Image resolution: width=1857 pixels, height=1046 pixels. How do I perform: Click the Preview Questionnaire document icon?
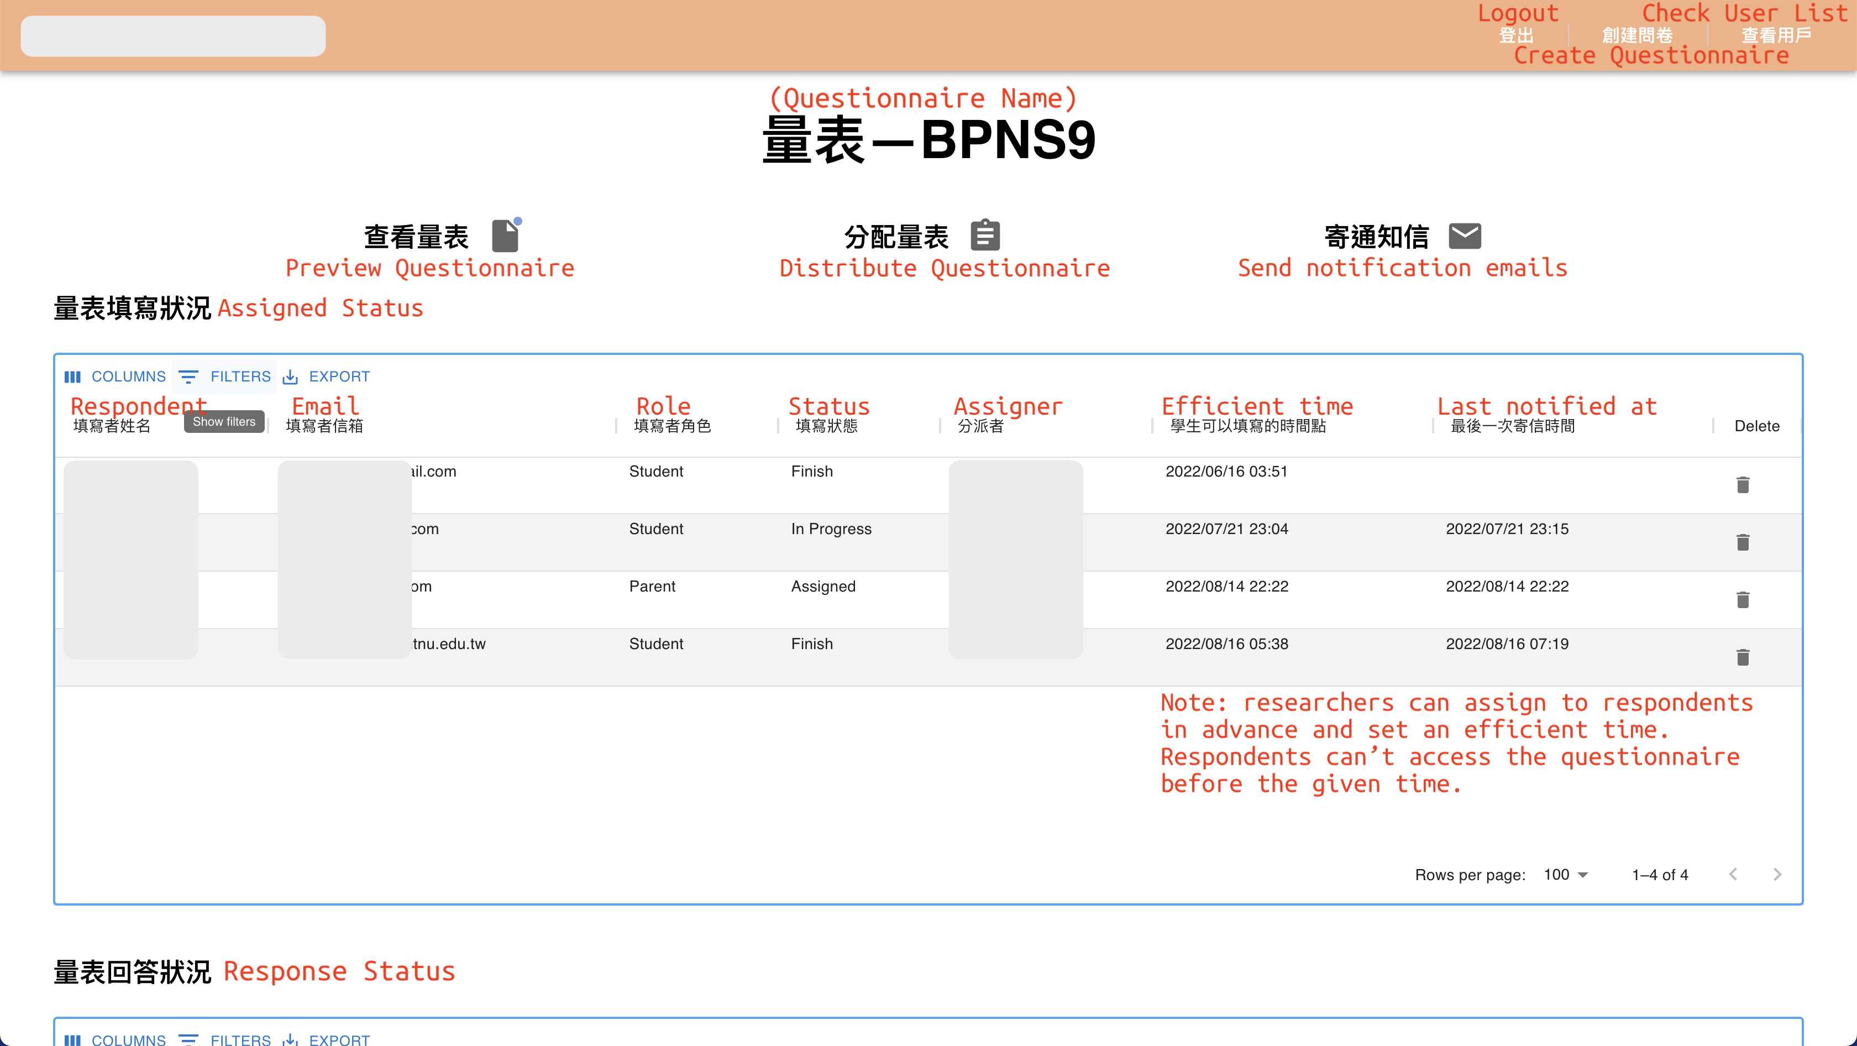(x=505, y=236)
